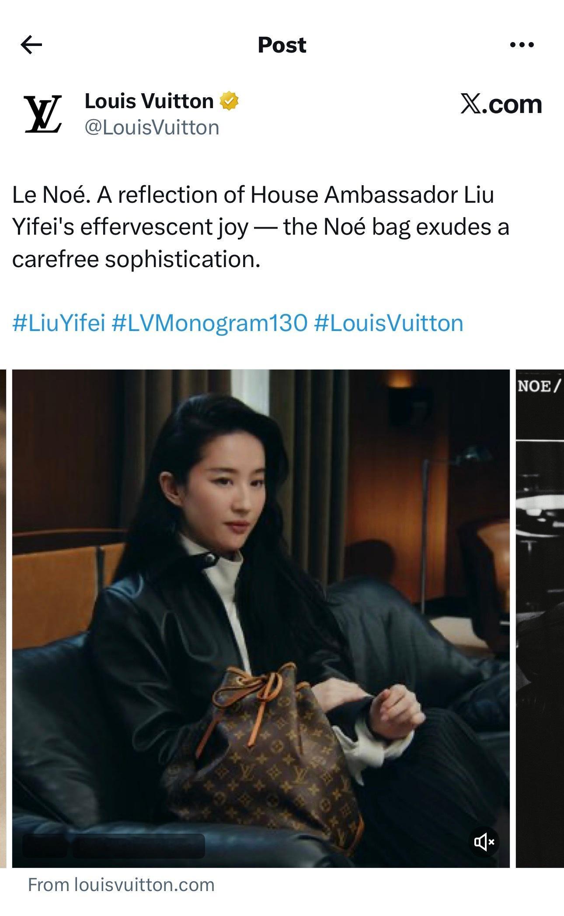Tap the post text starting with Le Noé
The width and height of the screenshot is (564, 916).
coord(261,227)
